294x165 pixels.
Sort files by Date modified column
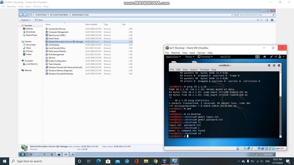[91, 24]
